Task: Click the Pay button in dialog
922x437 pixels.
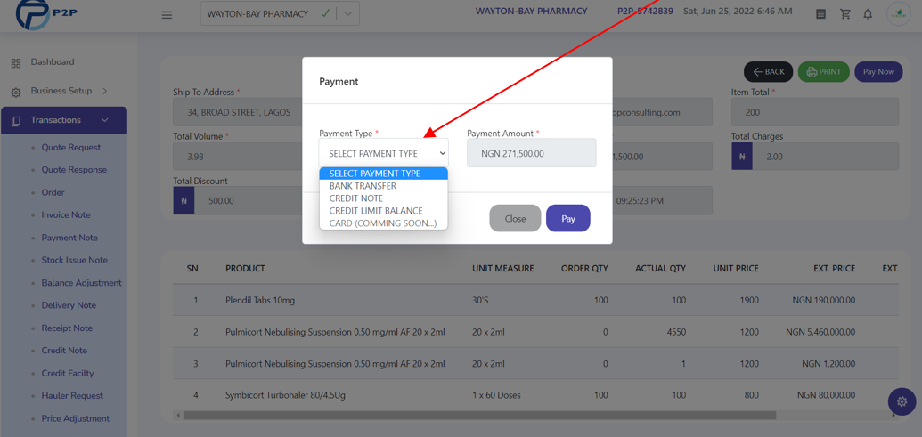Action: click(x=568, y=219)
